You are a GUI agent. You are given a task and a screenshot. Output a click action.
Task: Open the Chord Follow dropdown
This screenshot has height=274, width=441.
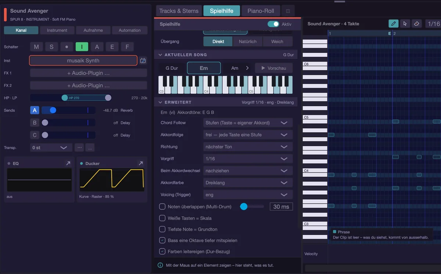tap(248, 123)
